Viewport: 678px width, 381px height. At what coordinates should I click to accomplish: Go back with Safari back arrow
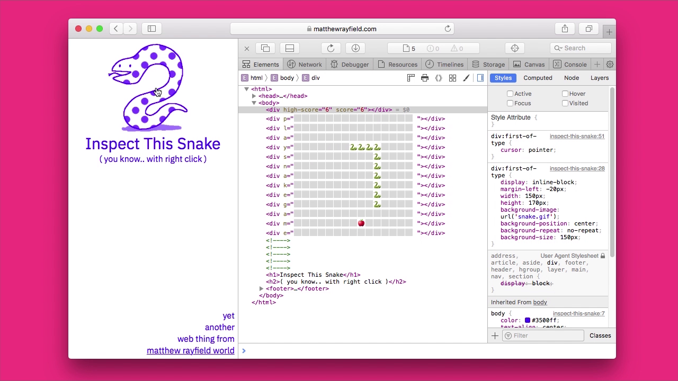(116, 29)
